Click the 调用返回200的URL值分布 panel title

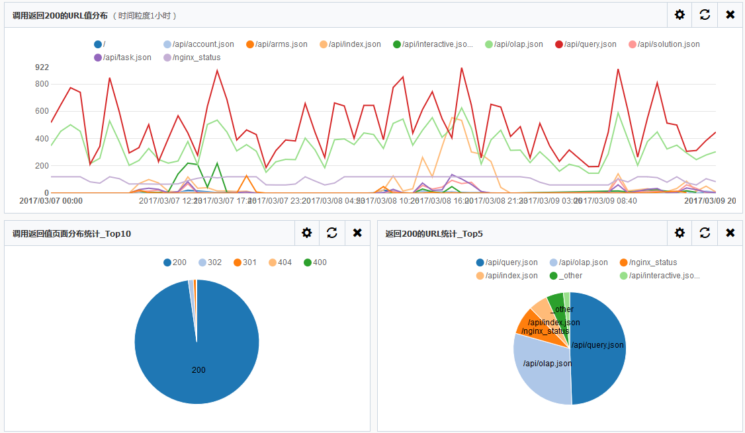coord(60,16)
